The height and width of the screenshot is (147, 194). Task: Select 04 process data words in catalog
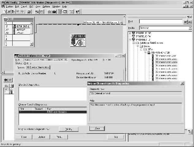[x=166, y=65]
